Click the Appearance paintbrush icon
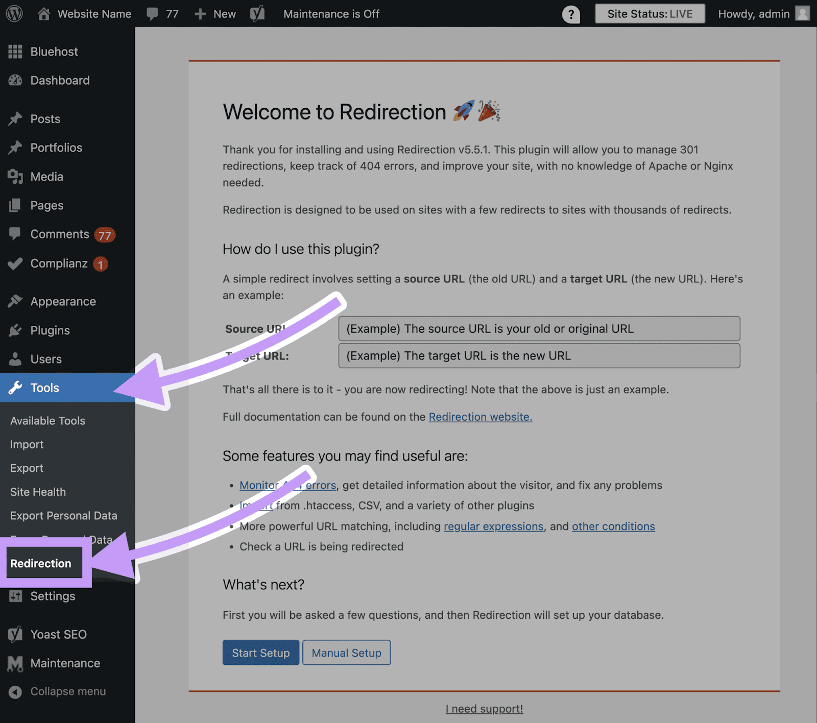This screenshot has width=817, height=723. pos(16,301)
